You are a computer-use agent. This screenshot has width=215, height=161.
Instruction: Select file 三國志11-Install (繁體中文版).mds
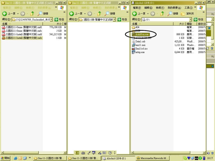coord(22,38)
